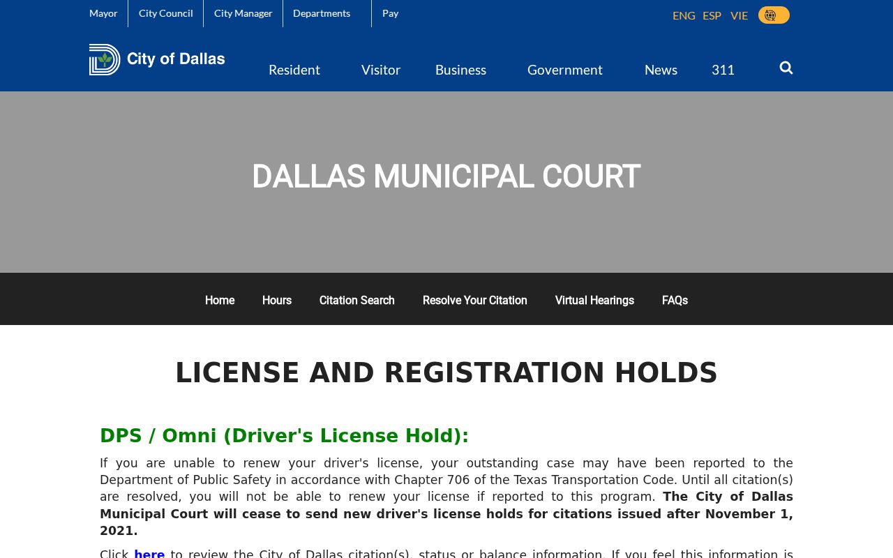This screenshot has height=558, width=893.
Task: Open the Virtual Hearings tab
Action: pos(594,301)
